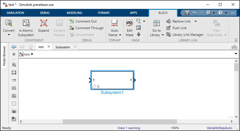This screenshot has height=131, width=240.
Task: Open the APPS tab
Action: click(x=134, y=13)
